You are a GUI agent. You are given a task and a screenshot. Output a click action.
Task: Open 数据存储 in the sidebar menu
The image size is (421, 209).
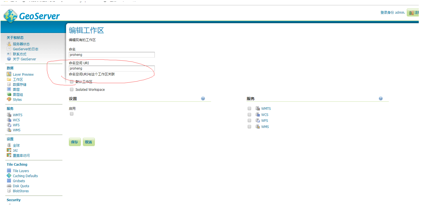click(x=20, y=84)
